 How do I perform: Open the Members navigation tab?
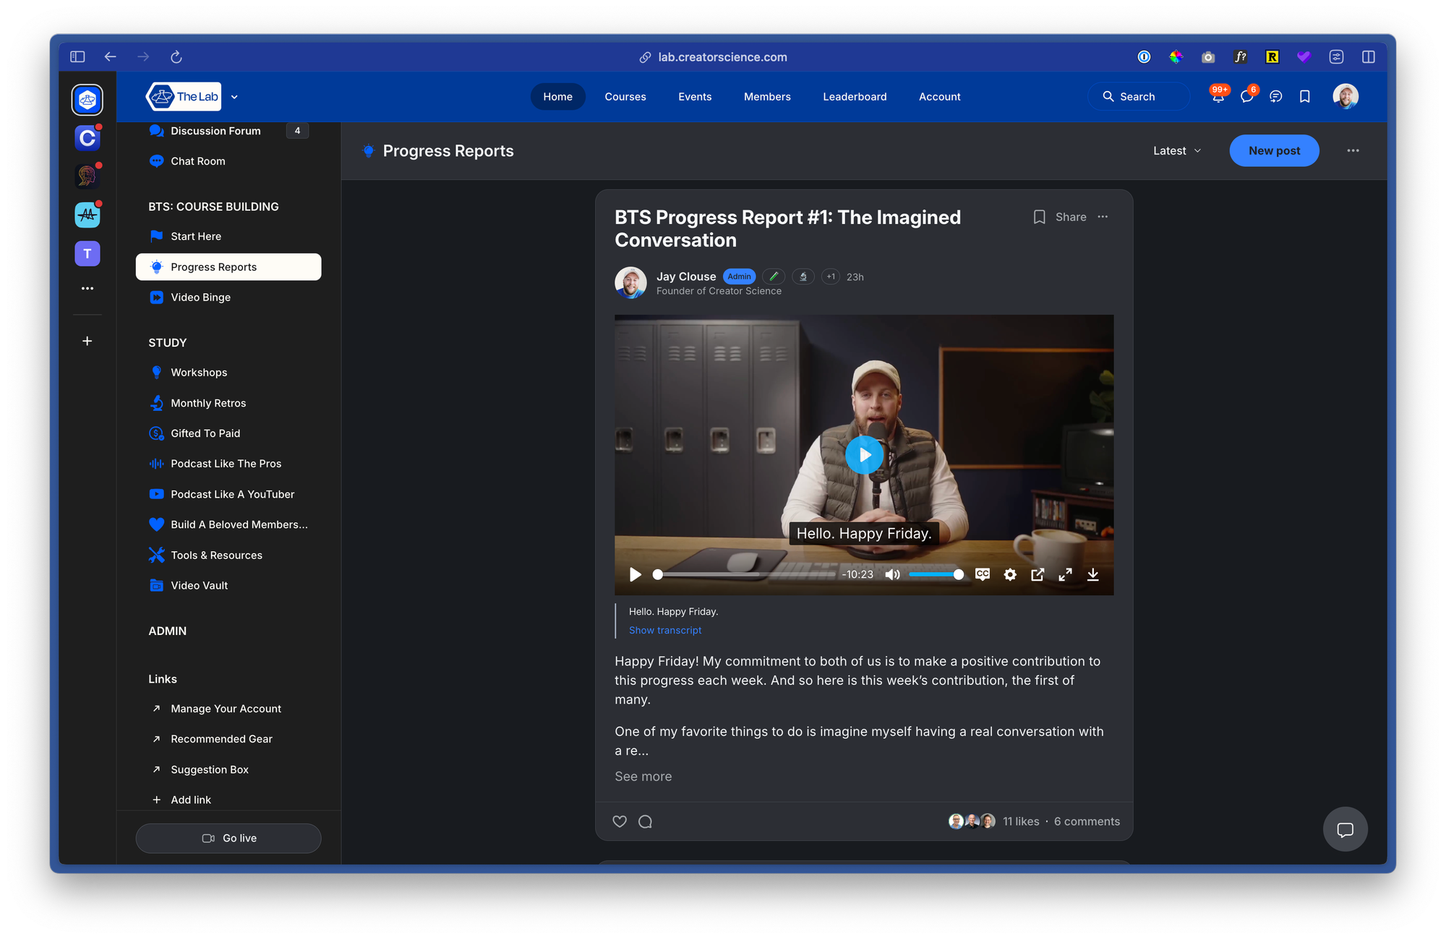pos(767,97)
